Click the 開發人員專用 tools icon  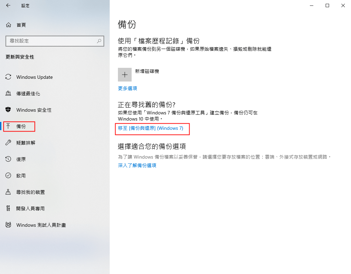coord(8,208)
